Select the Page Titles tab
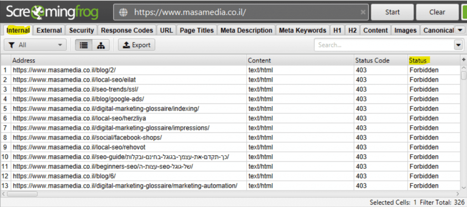The width and height of the screenshot is (467, 207). pyautogui.click(x=197, y=30)
